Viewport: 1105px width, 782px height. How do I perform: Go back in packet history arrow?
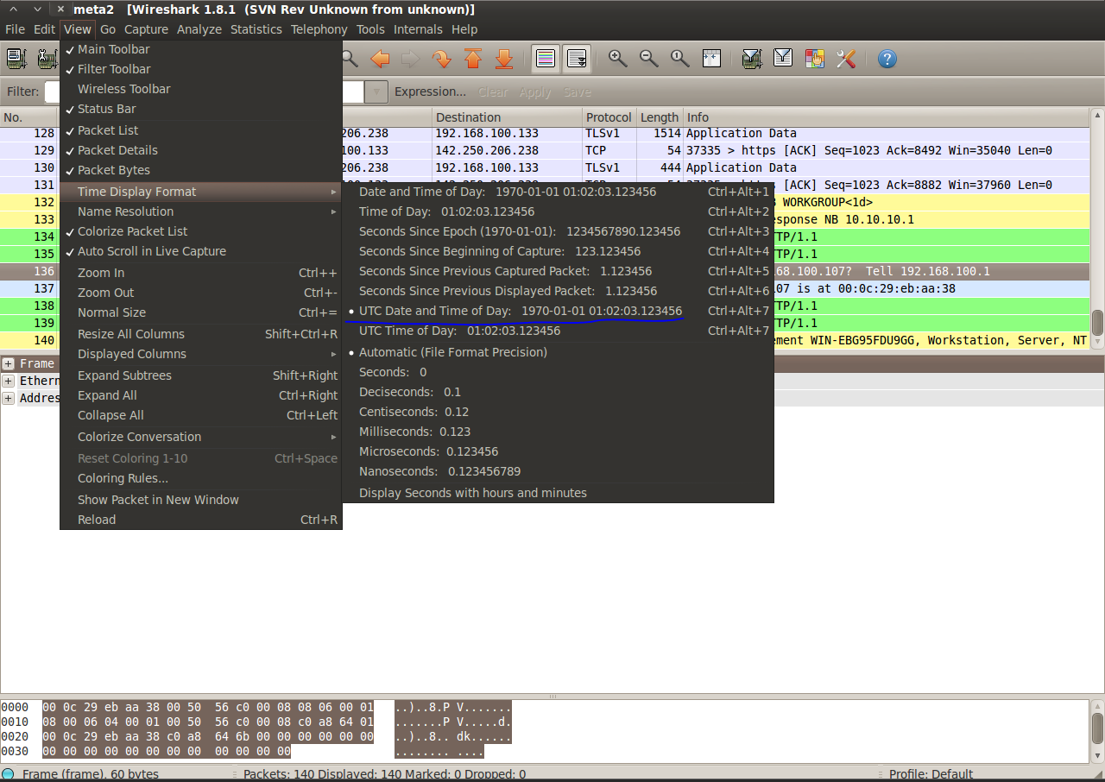point(380,59)
